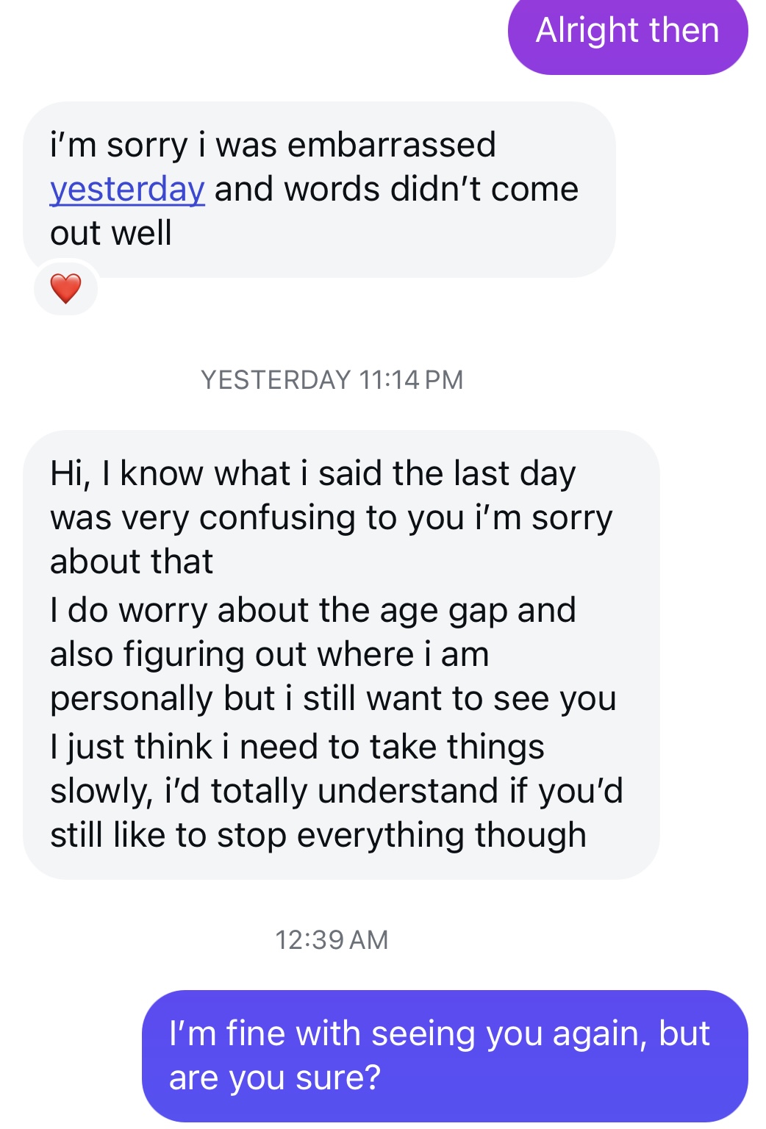Tap the '12:39 AM' timestamp
The image size is (766, 1129).
click(332, 939)
